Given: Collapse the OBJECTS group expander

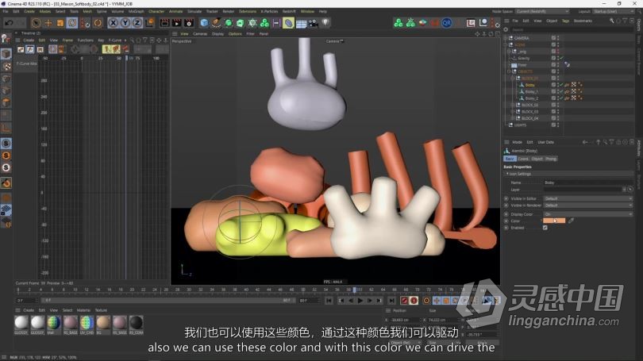Looking at the screenshot, I should tap(509, 71).
